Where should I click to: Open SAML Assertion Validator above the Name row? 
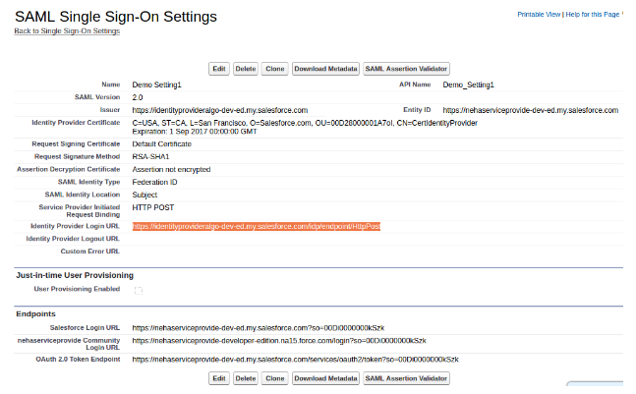pos(406,69)
